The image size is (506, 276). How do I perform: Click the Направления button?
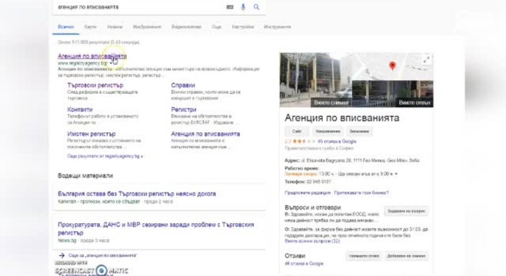[328, 131]
